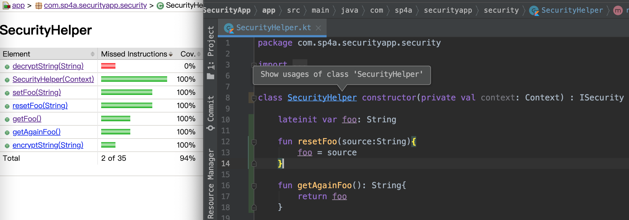
Task: Click the Kotlin file icon on SecurityHelper.kt tab
Action: [x=229, y=28]
